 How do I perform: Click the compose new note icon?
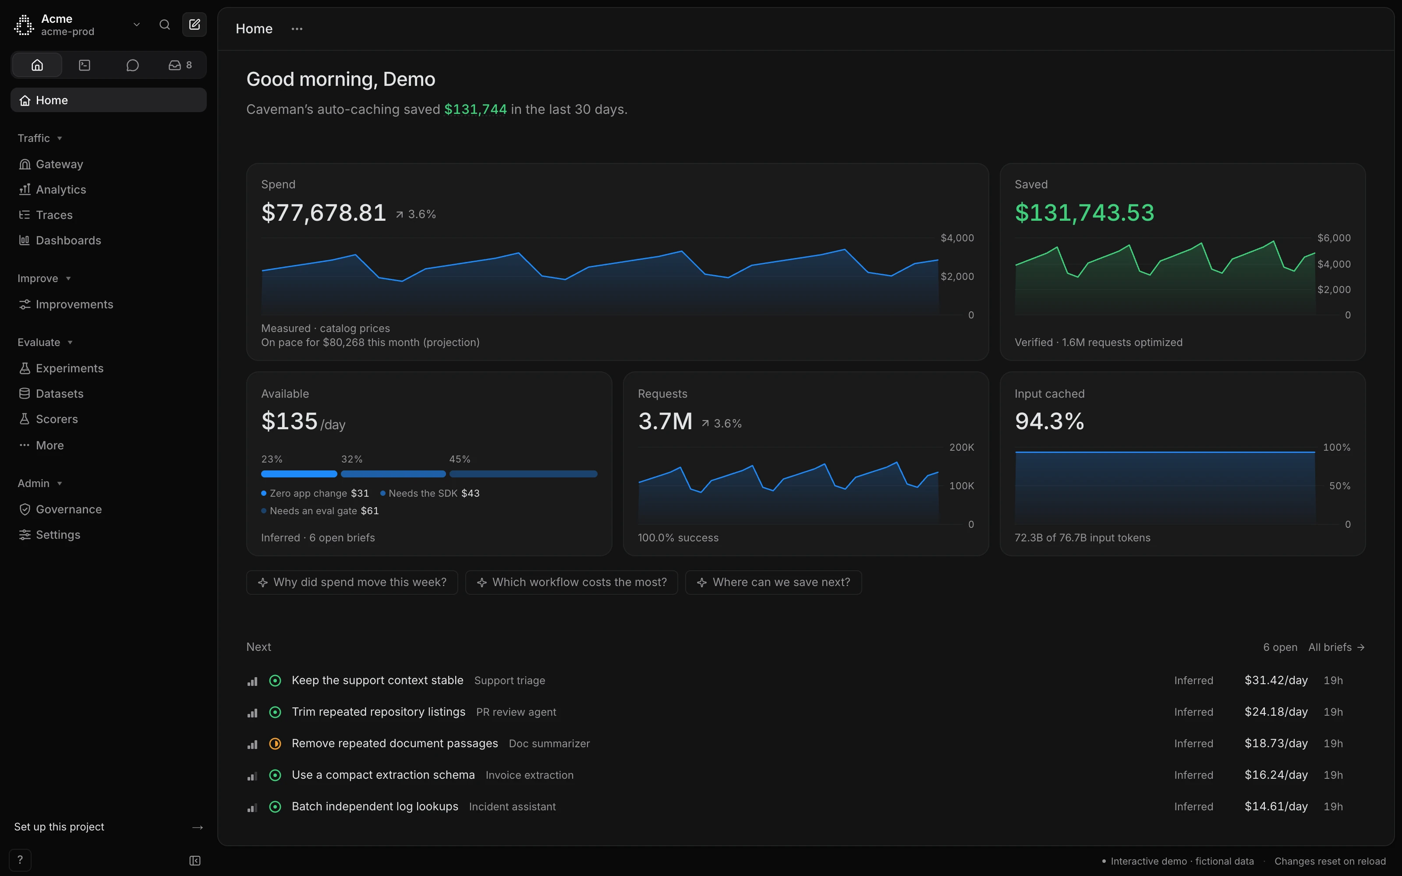(x=195, y=25)
